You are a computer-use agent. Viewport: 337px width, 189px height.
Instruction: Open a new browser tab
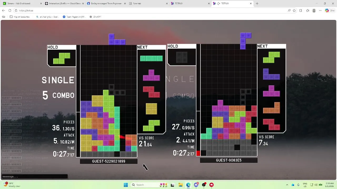point(257,3)
